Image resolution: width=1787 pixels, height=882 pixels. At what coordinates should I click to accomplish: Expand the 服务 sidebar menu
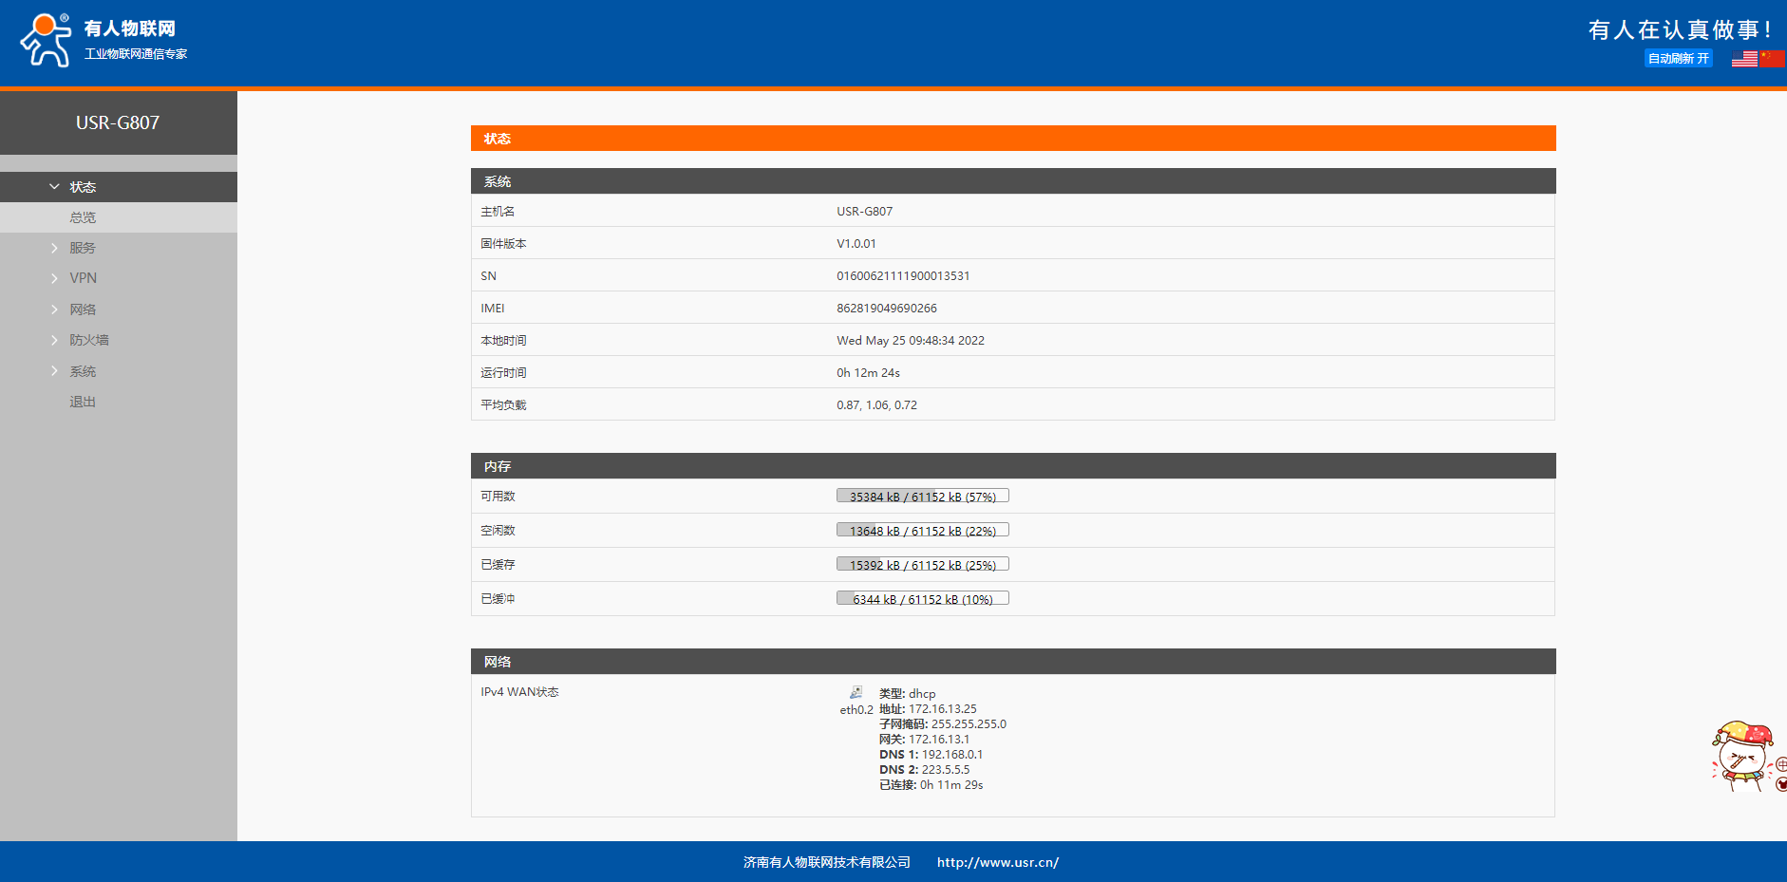pos(83,248)
